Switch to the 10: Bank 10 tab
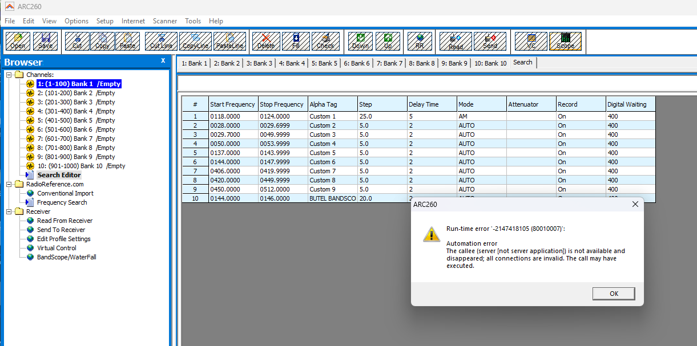Image resolution: width=697 pixels, height=346 pixels. 490,63
